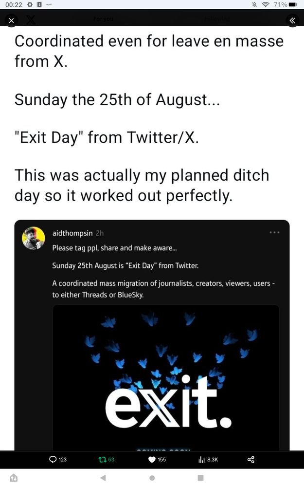The height and width of the screenshot is (487, 304).
Task: Switch to the Following tab
Action: point(216,19)
